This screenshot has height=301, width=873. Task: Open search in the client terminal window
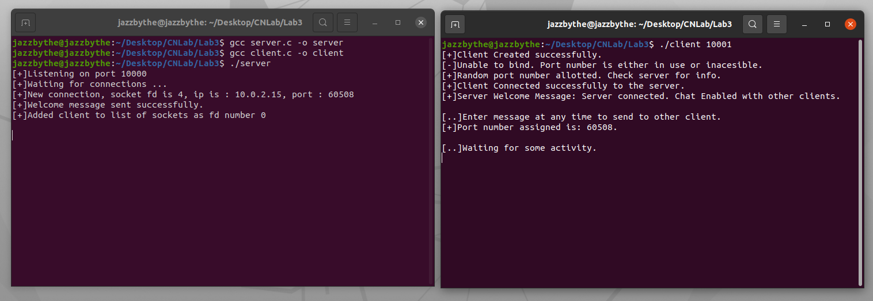pos(753,24)
